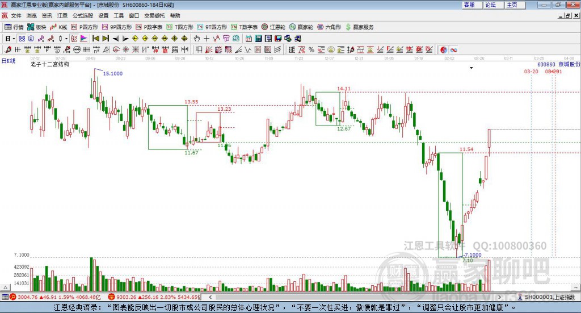Open the 帮助 menu
The image size is (581, 313).
click(x=175, y=15)
